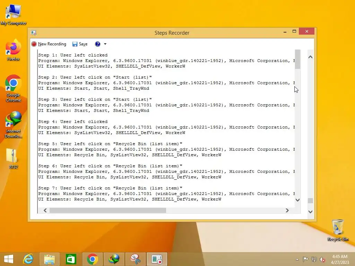Click the horizontal scrollbar right arrow
The image size is (355, 266).
click(287, 210)
